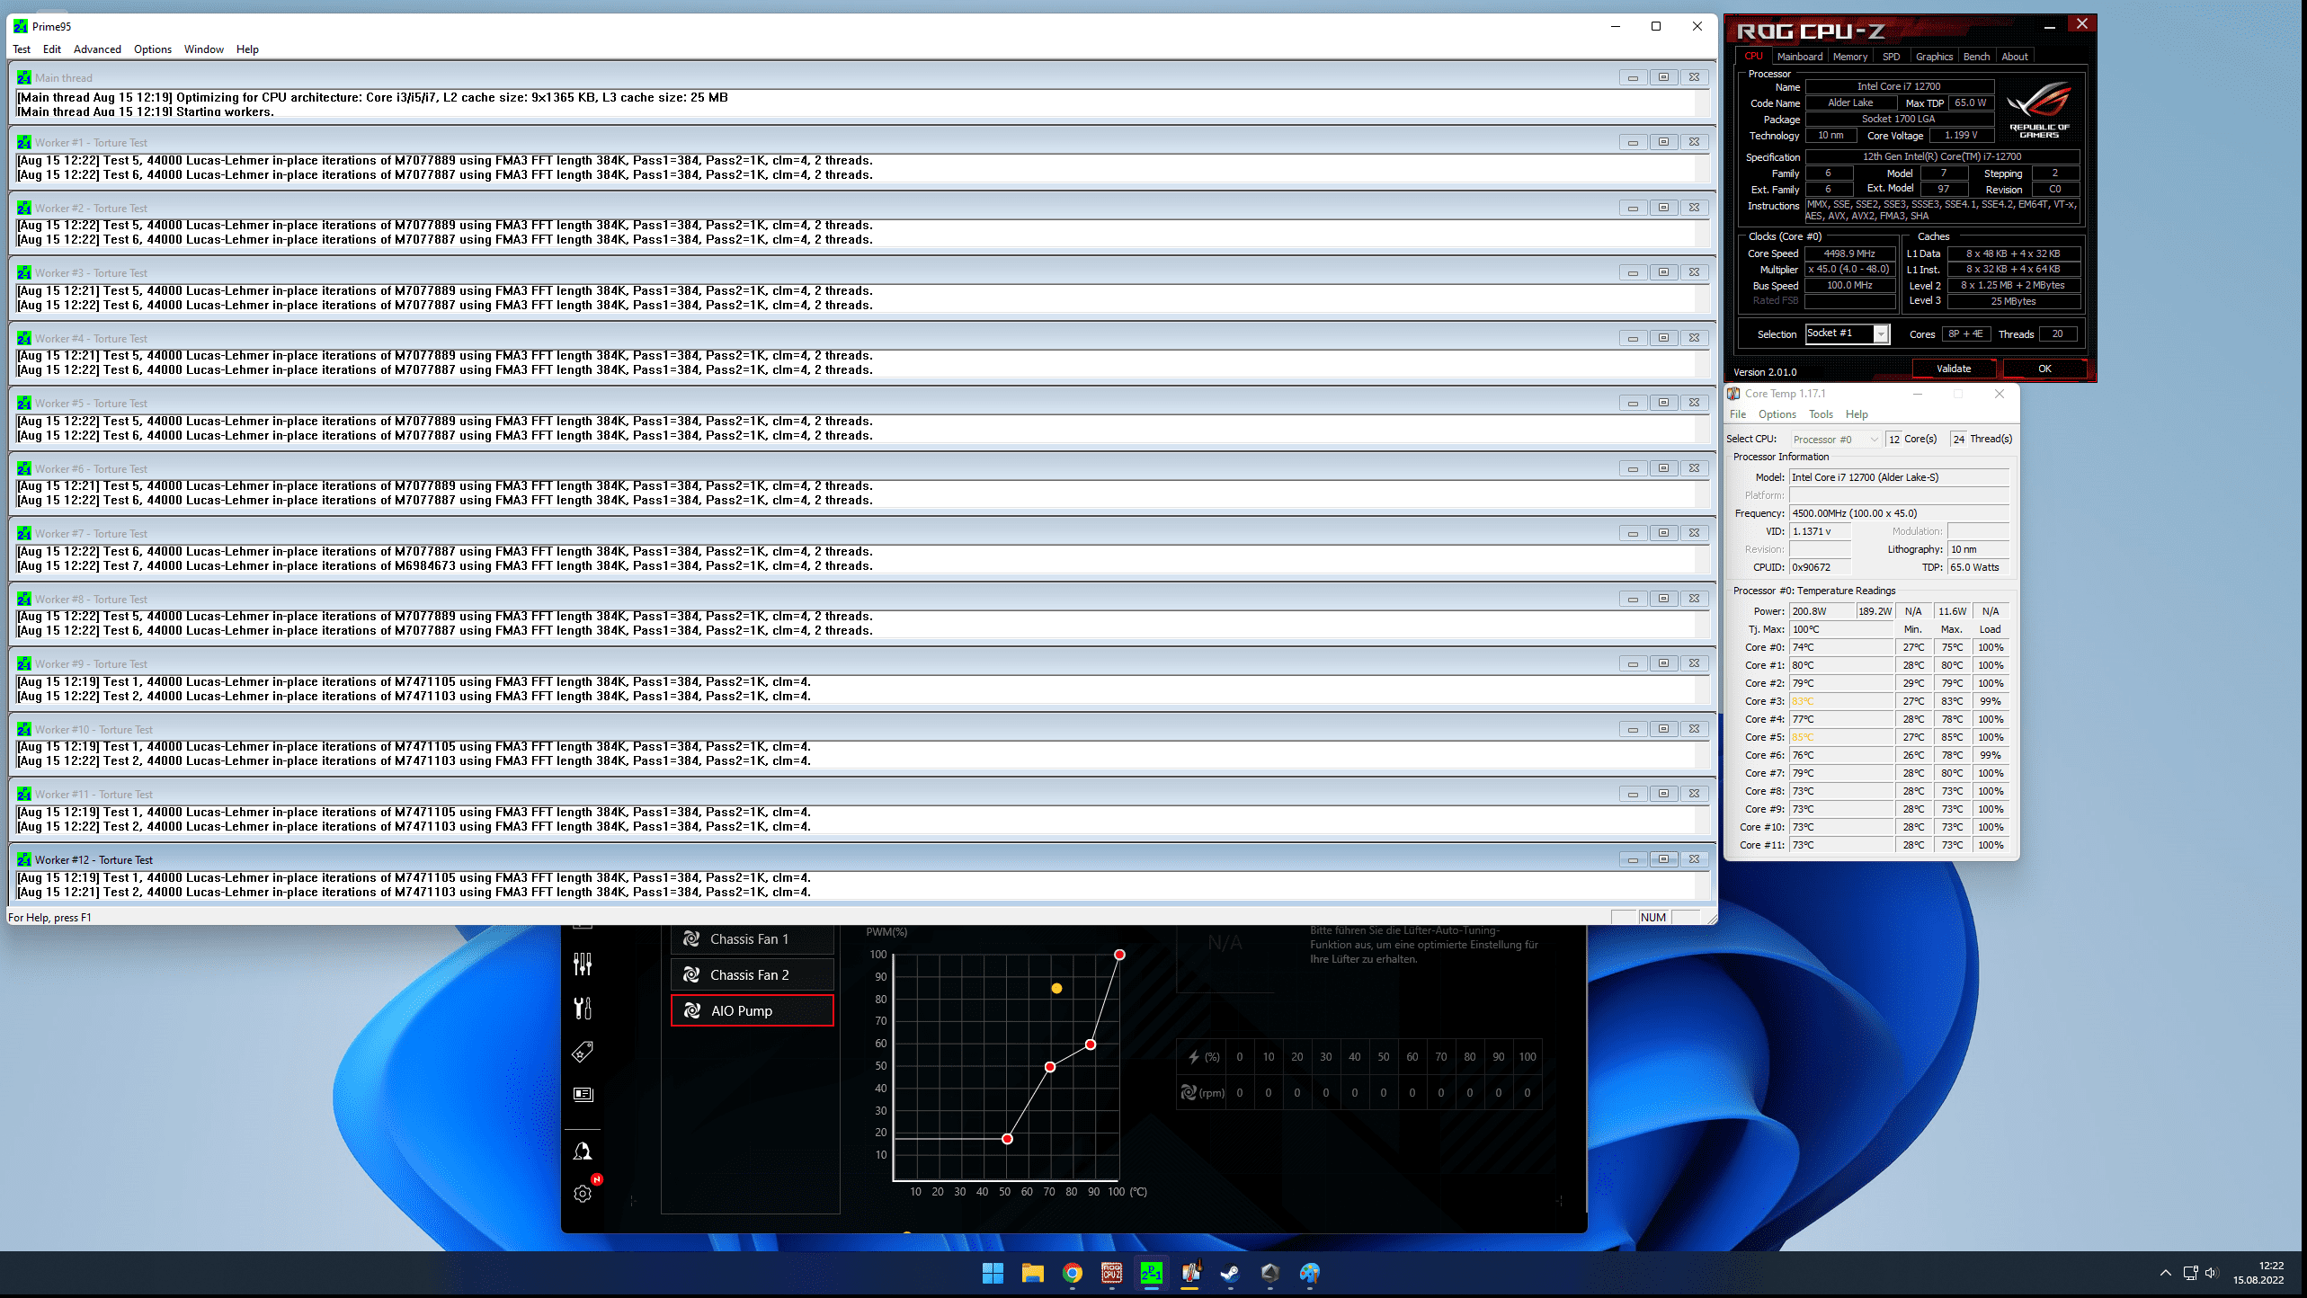
Task: Open the Select CPU Processor #0 dropdown
Action: (1834, 440)
